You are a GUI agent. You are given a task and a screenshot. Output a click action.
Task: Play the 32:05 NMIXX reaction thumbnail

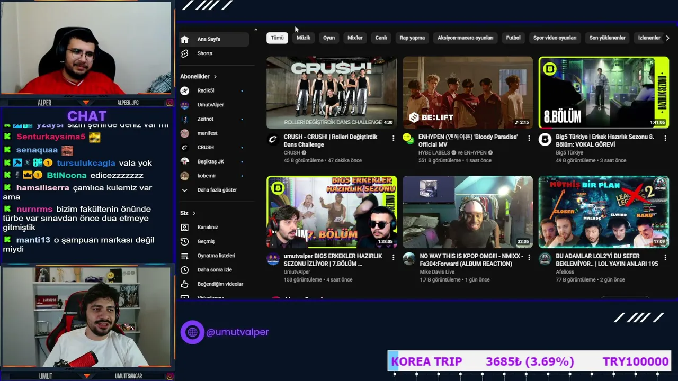click(468, 212)
